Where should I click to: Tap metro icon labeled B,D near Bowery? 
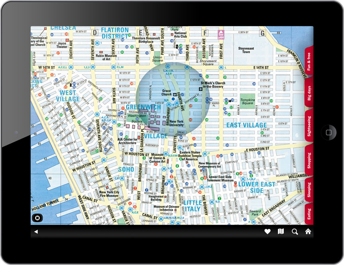pos(212,202)
